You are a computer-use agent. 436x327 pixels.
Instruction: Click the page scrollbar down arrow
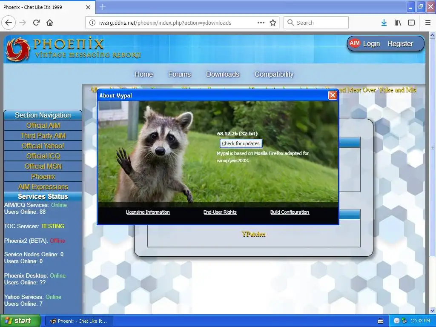pyautogui.click(x=433, y=310)
